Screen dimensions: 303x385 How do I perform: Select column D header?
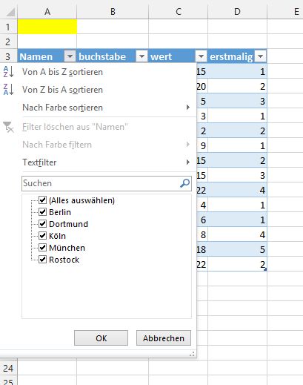237,11
